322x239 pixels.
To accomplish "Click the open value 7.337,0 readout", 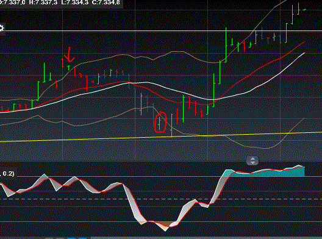I will (13, 2).
